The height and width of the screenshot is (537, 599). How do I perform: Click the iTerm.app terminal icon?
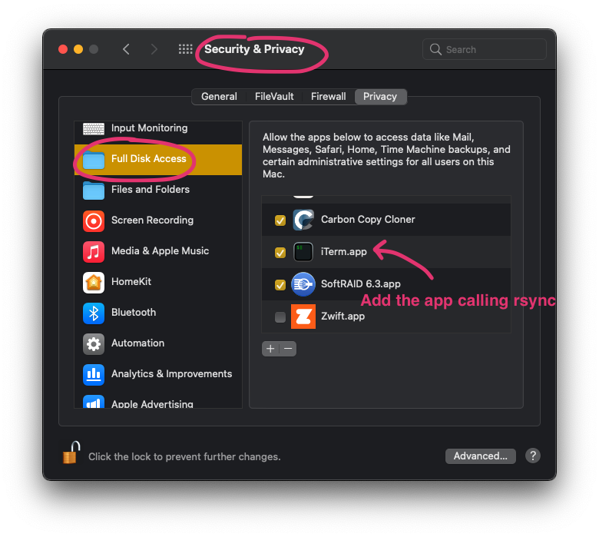click(x=303, y=252)
